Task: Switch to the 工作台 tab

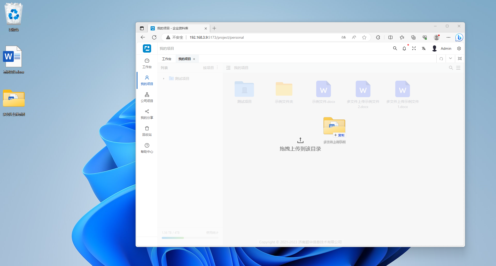Action: pos(167,59)
